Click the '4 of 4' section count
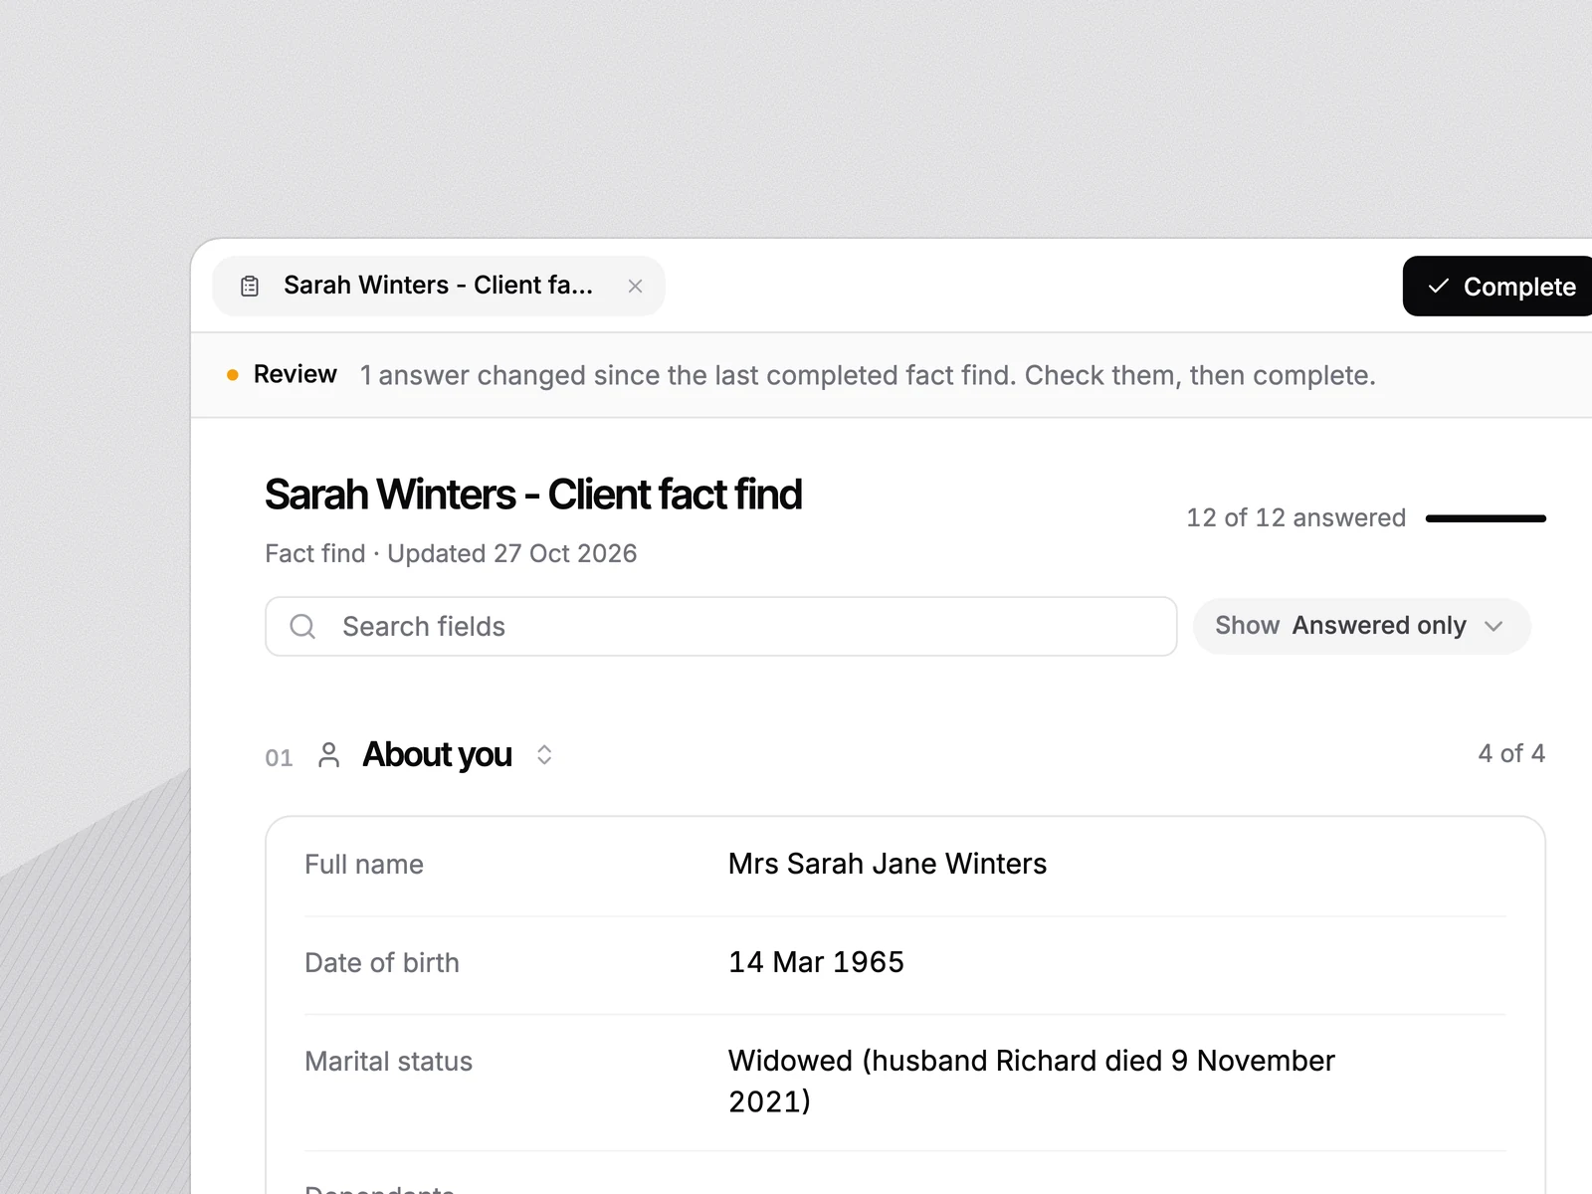1592x1194 pixels. [1511, 753]
